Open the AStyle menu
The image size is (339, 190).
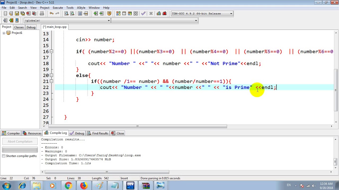(x=81, y=8)
